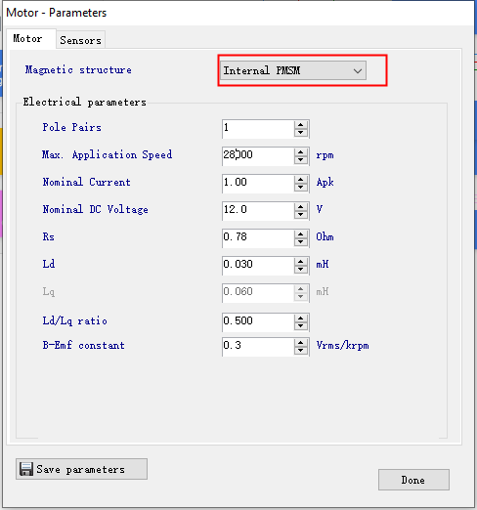
Task: Increase Ld/Lq ratio with up arrow
Action: [301, 319]
